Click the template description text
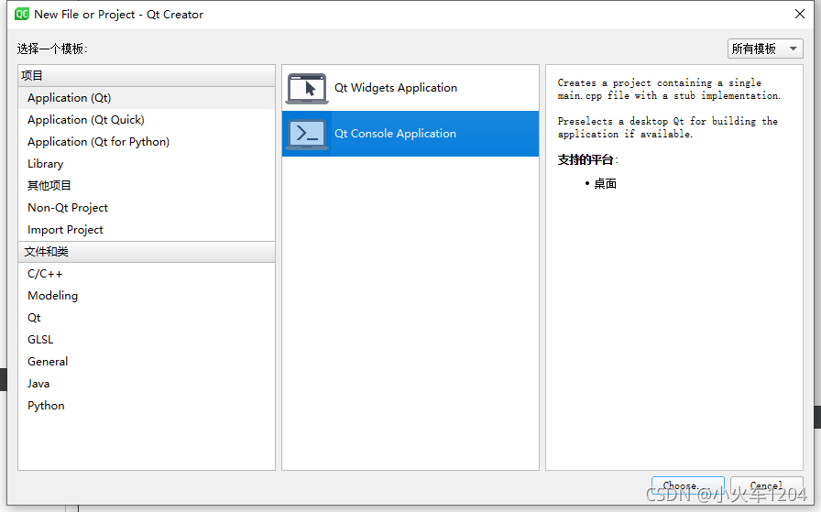Viewport: 821px width, 512px height. click(x=669, y=108)
